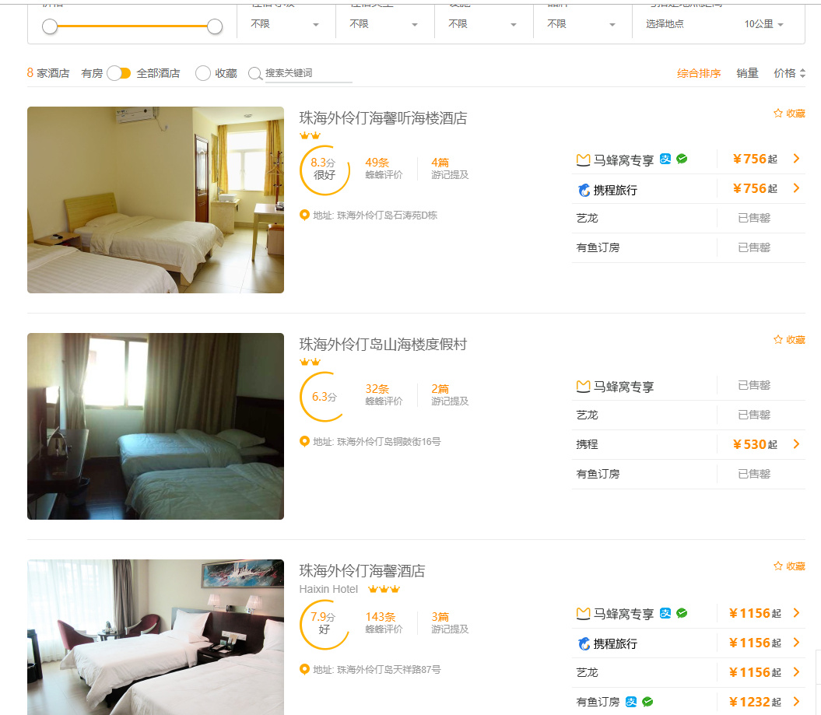This screenshot has width=821, height=715.
Task: Check the 收藏 filter circle
Action: tap(203, 73)
